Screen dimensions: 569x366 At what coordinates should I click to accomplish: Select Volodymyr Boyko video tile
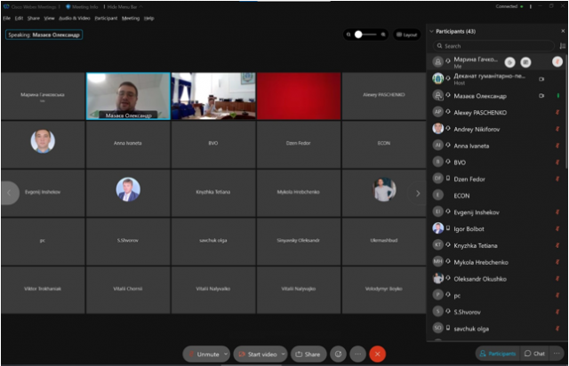384,290
